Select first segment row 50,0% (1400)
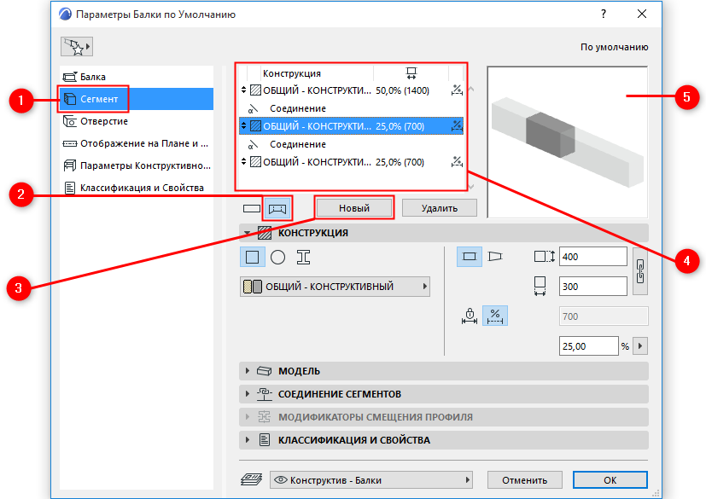The image size is (706, 499). 351,90
